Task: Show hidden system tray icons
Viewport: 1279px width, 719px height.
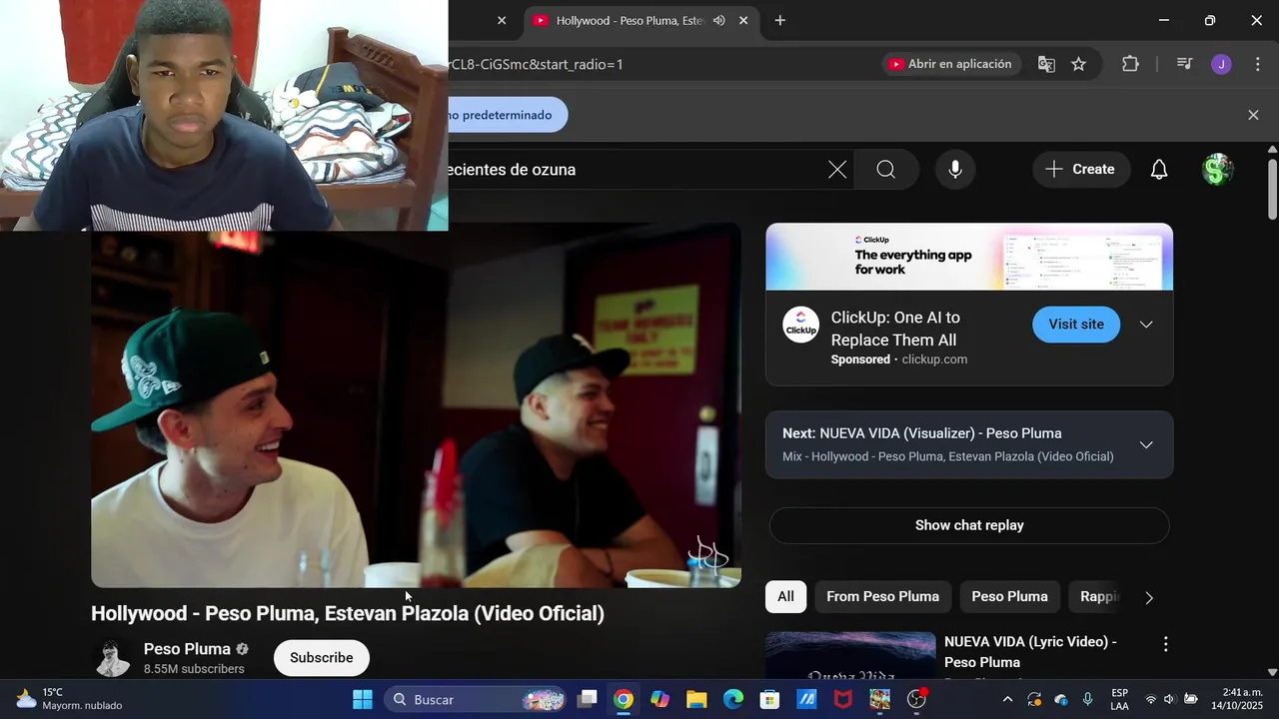Action: coord(1007,699)
